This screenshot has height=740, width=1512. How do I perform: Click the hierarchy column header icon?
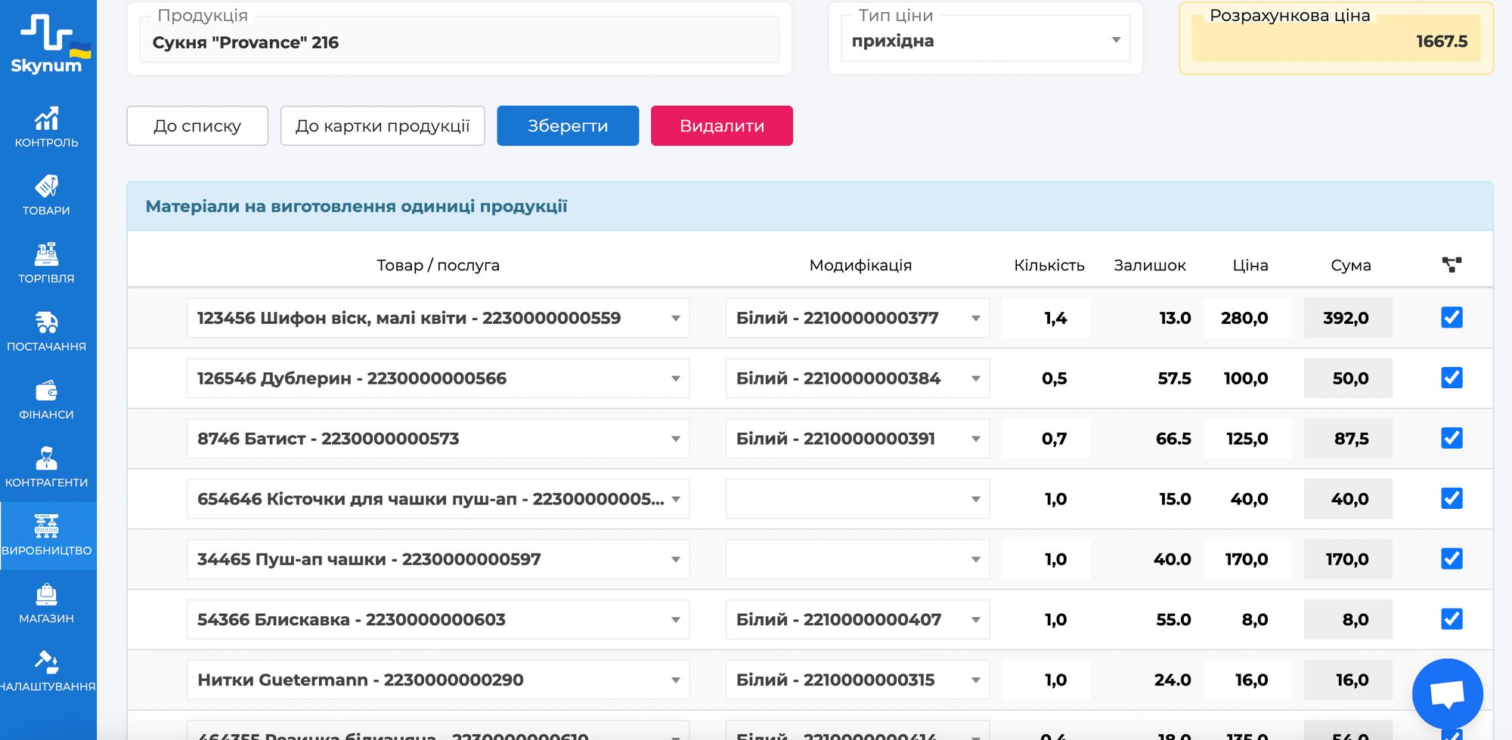click(1452, 265)
